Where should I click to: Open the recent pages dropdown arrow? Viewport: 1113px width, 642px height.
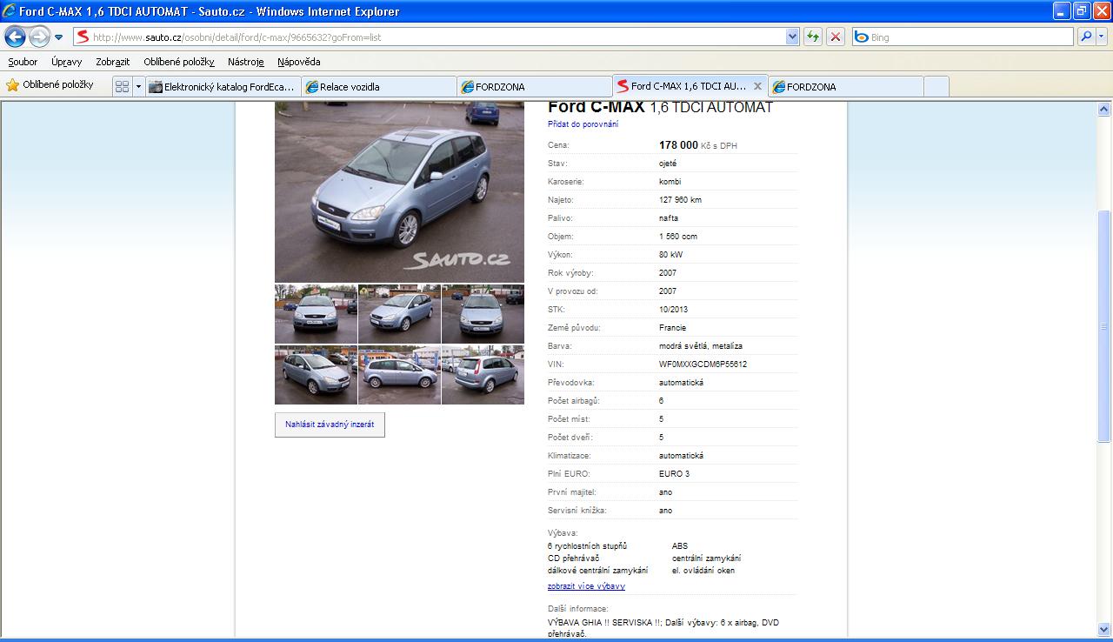click(59, 37)
